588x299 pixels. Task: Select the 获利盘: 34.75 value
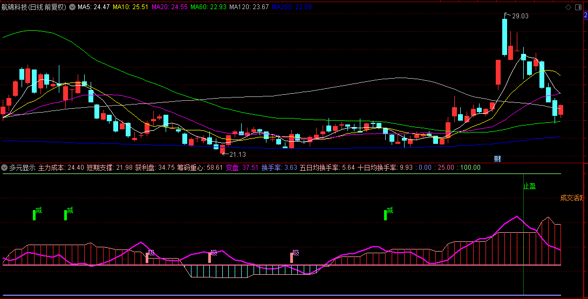155,168
